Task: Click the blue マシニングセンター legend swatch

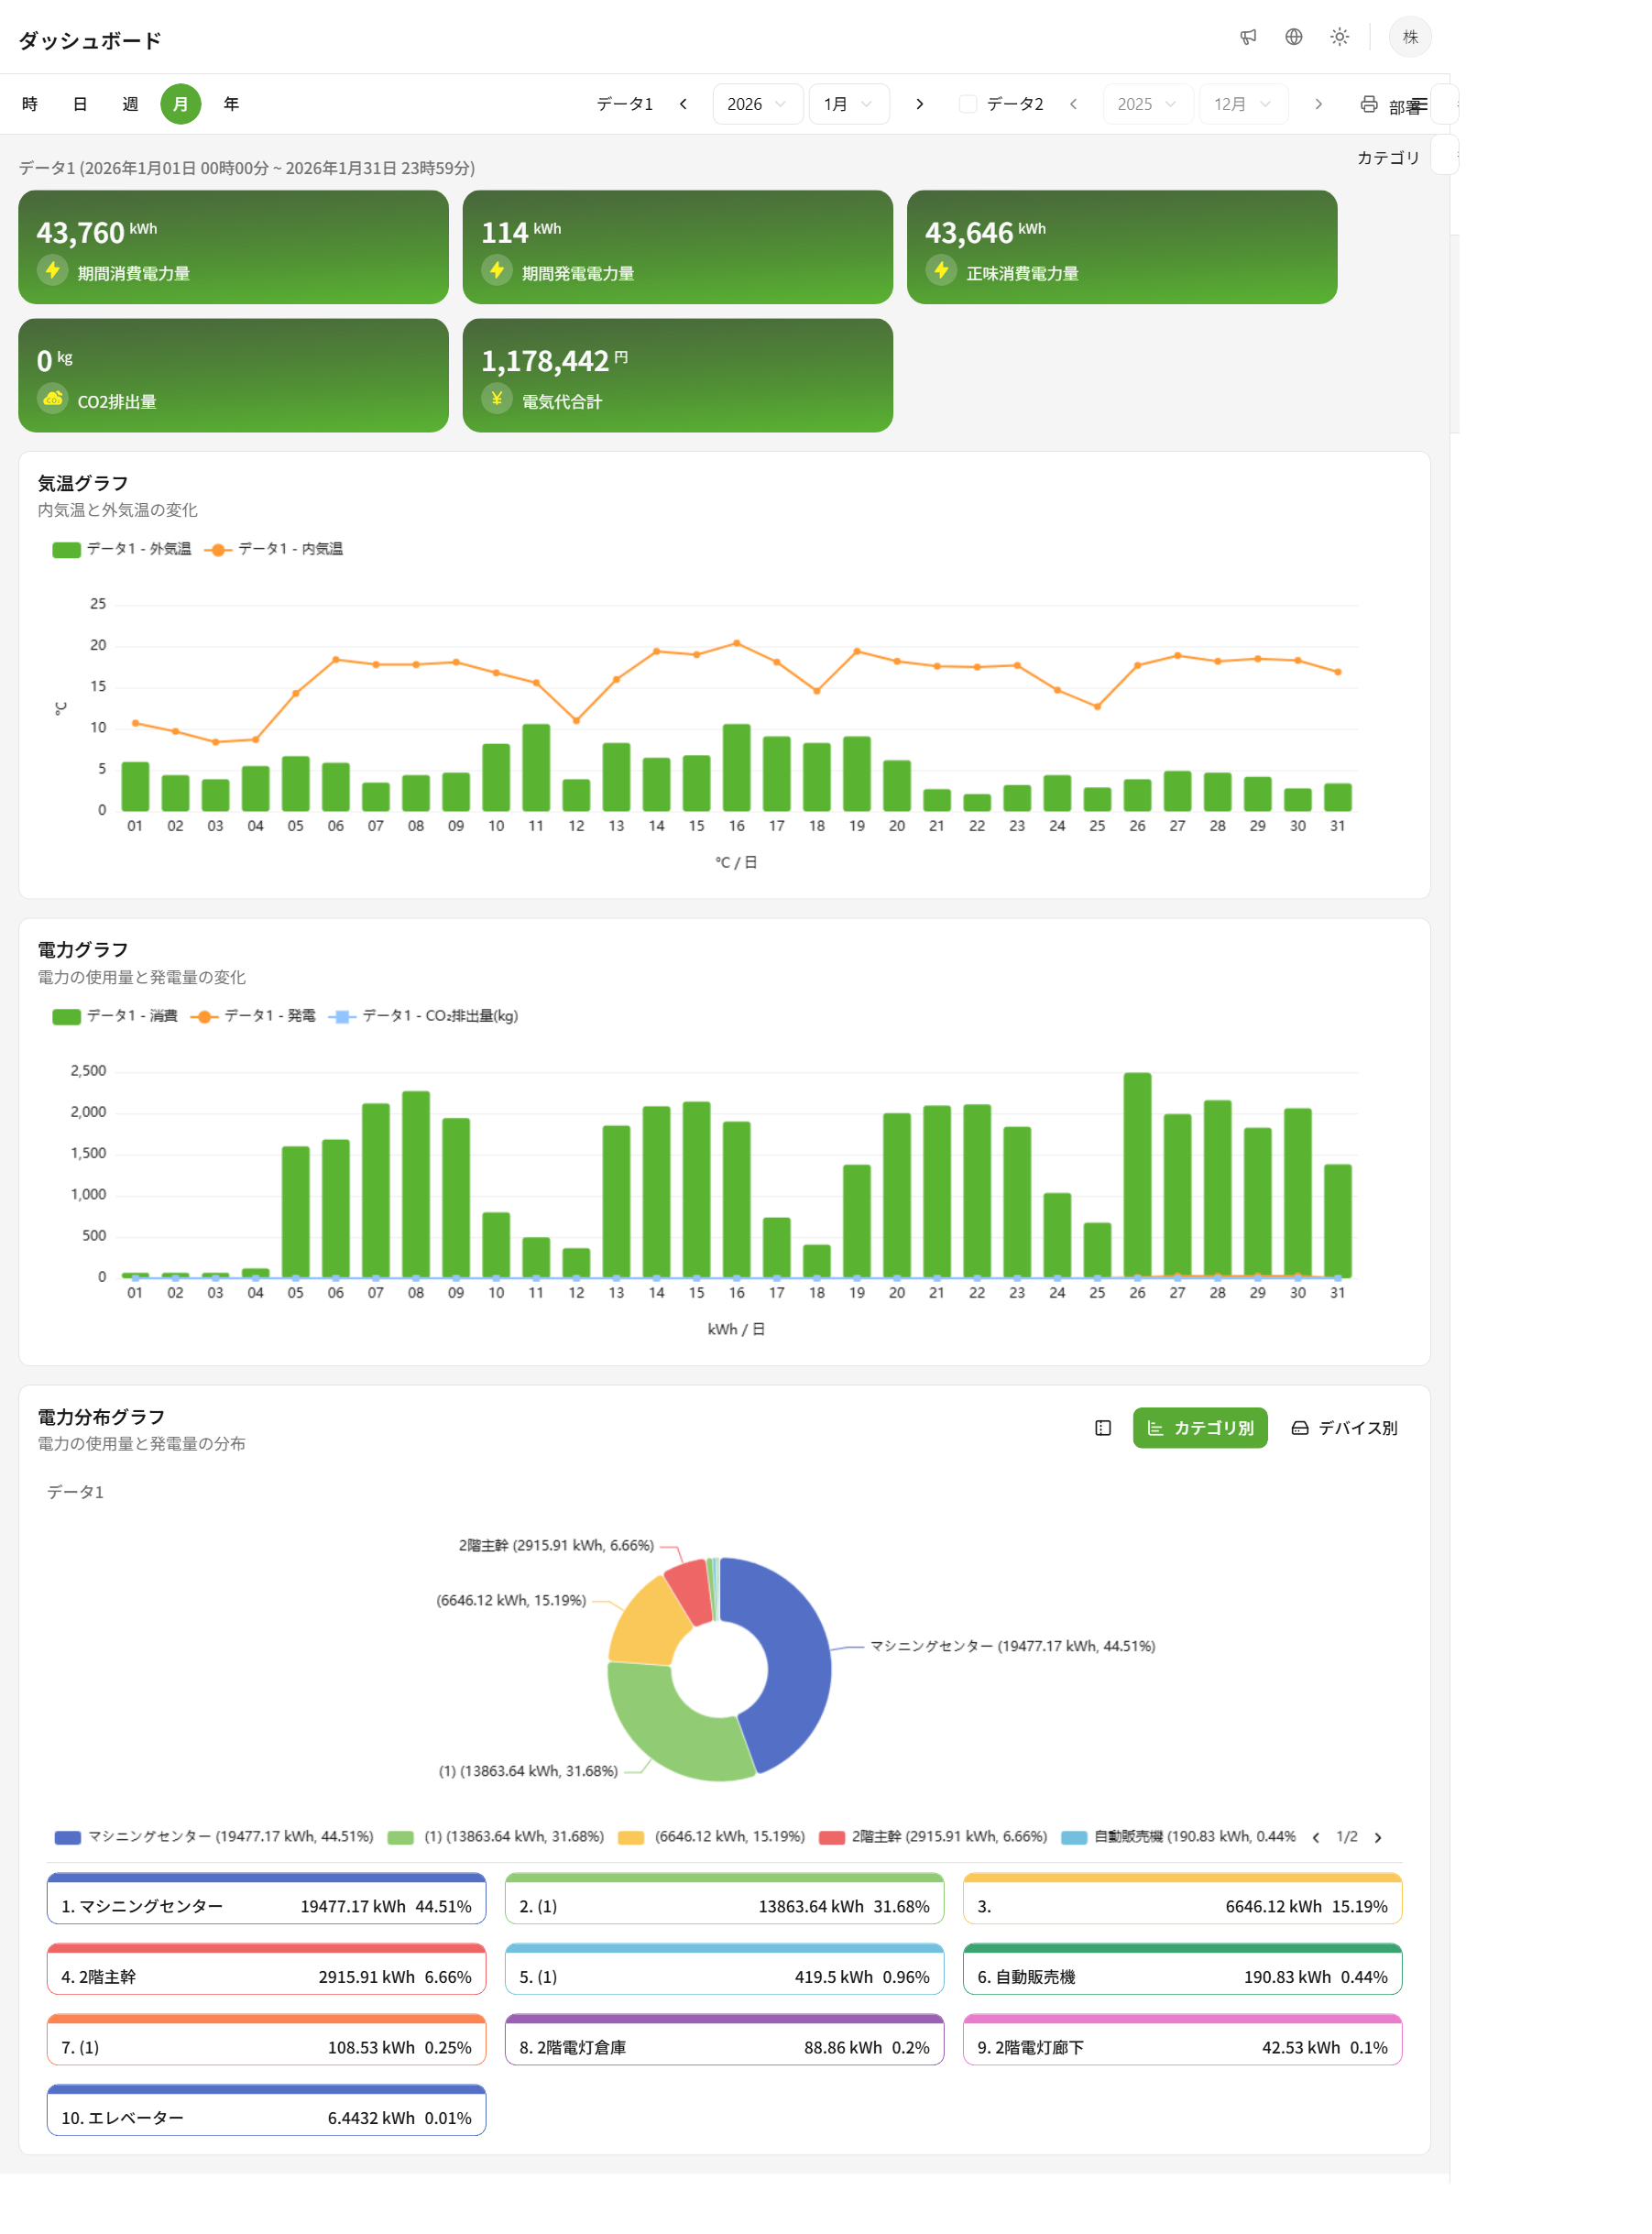Action: (x=67, y=1838)
